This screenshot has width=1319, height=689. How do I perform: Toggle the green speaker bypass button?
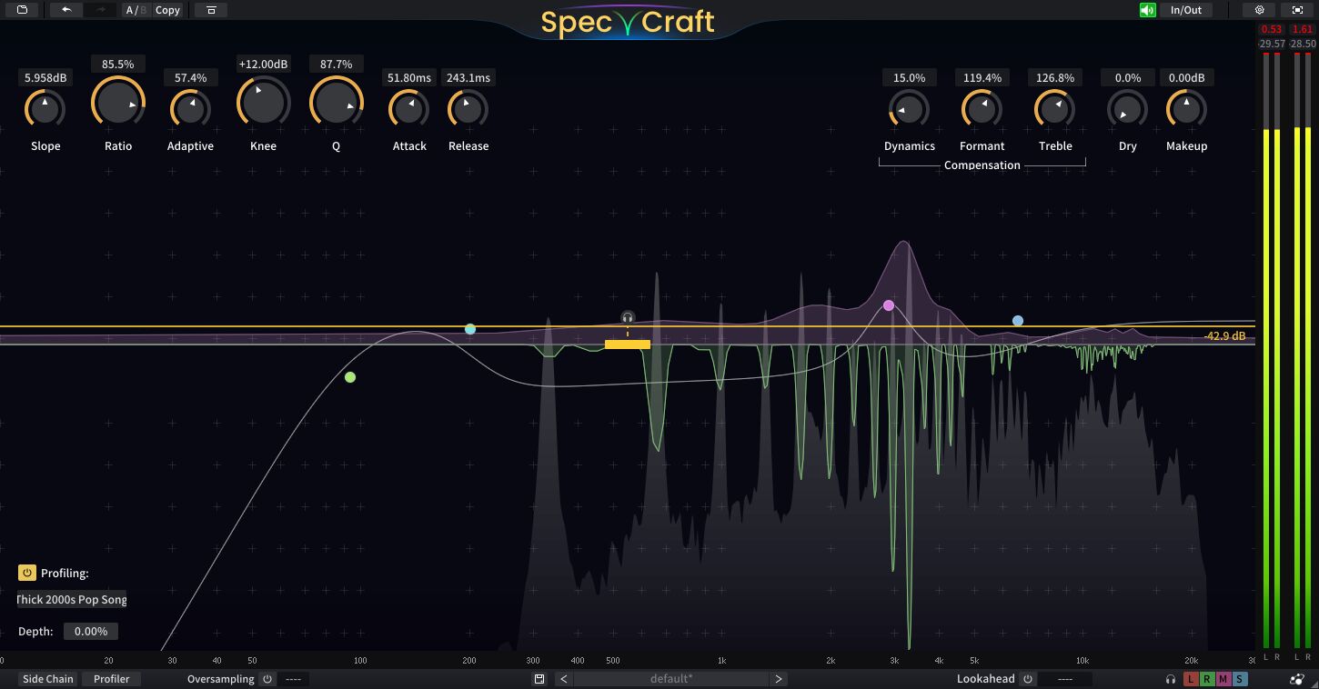pyautogui.click(x=1147, y=10)
